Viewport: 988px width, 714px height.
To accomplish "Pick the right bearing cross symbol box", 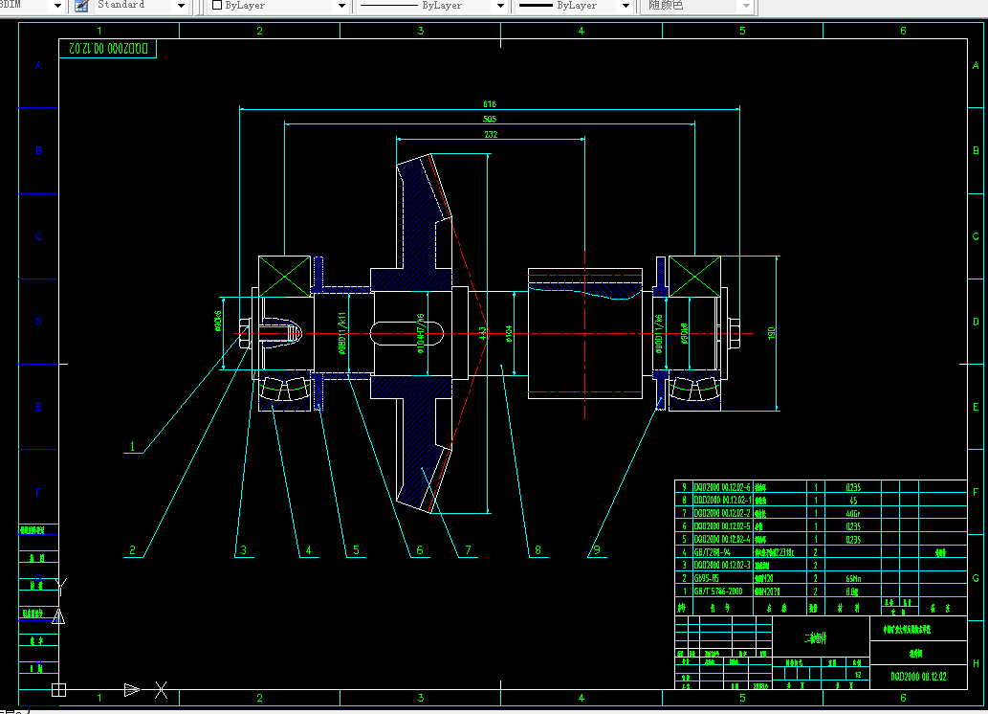I will point(694,277).
